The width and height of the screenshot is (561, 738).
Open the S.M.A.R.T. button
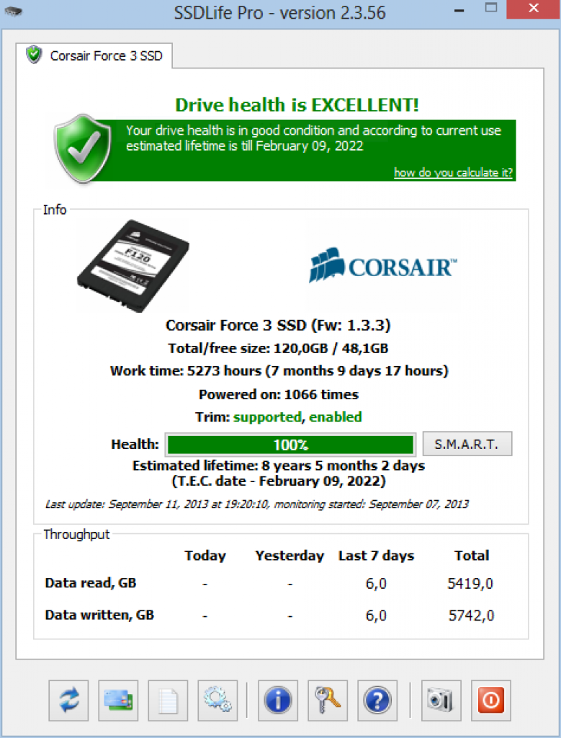pyautogui.click(x=467, y=444)
